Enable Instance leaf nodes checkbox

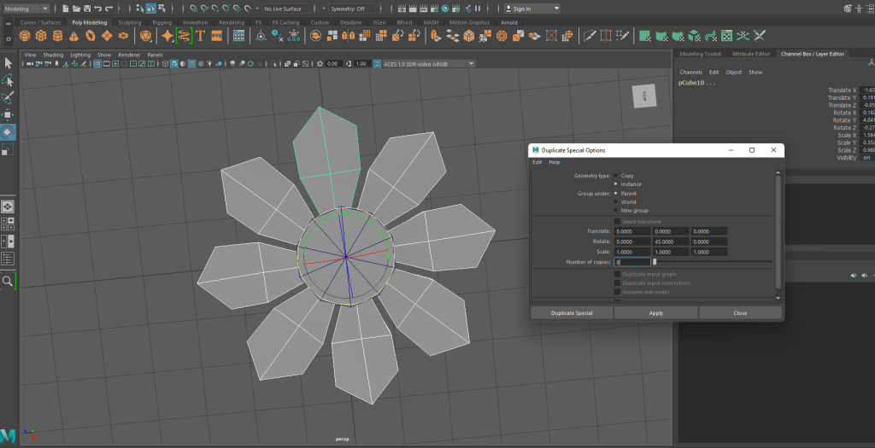click(x=617, y=292)
